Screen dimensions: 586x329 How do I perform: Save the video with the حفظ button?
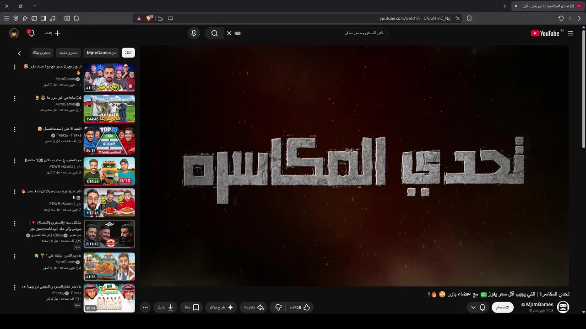coord(191,308)
